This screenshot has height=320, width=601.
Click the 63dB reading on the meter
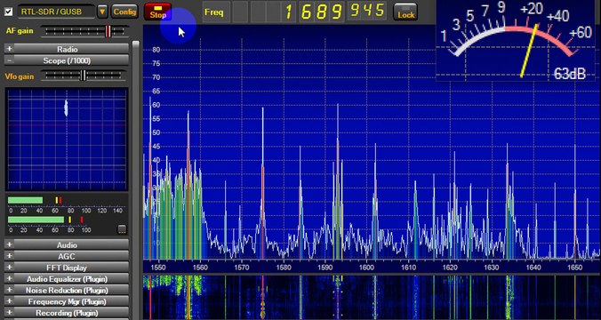[570, 74]
